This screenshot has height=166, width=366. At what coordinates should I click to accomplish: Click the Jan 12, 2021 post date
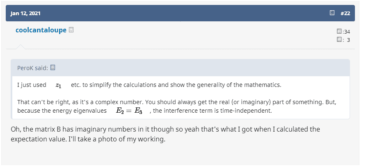point(25,13)
